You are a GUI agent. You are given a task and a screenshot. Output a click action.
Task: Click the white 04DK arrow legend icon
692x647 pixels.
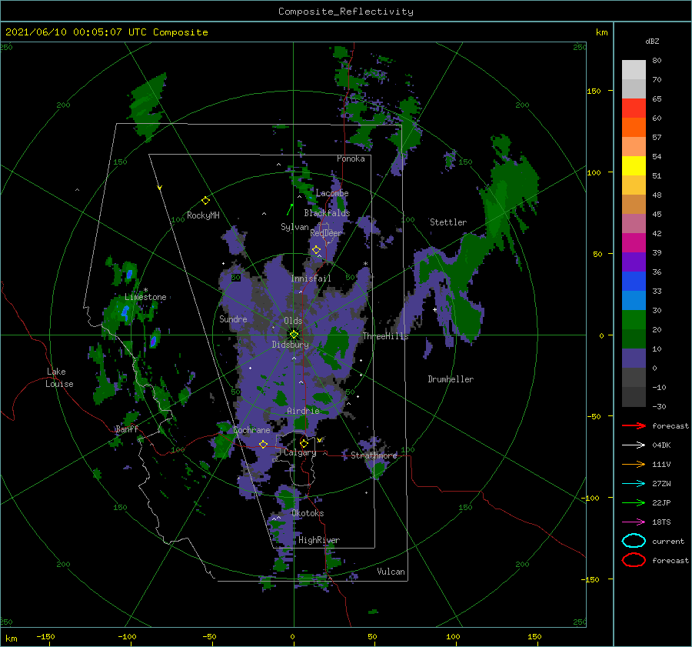(x=634, y=445)
